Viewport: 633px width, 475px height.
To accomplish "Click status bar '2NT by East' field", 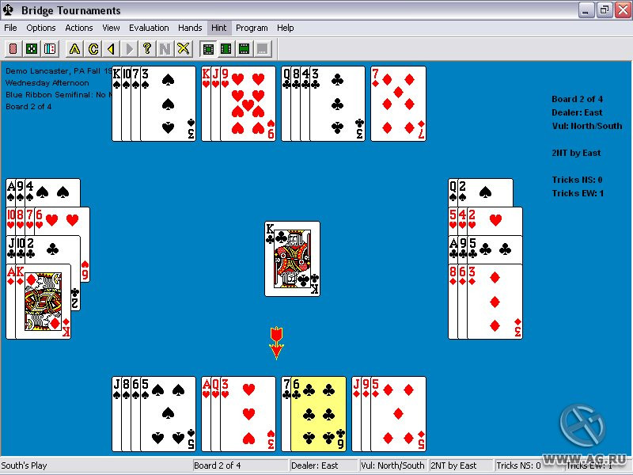I will (461, 465).
